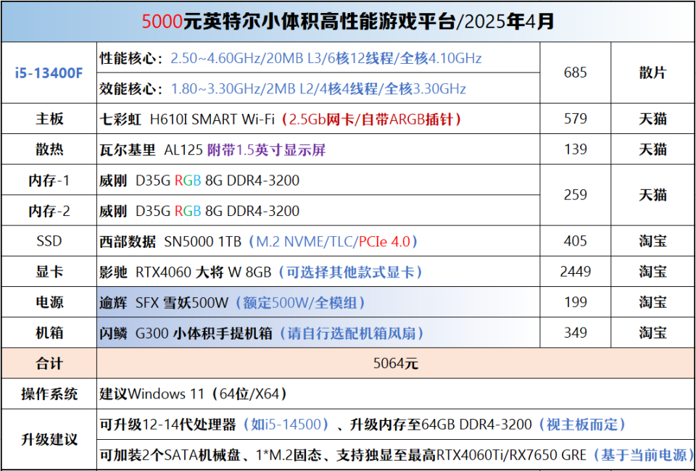Screen dimensions: 696x471
Task: Click the 可加装2个SATA机械盘 upgrade line
Action: (x=397, y=455)
